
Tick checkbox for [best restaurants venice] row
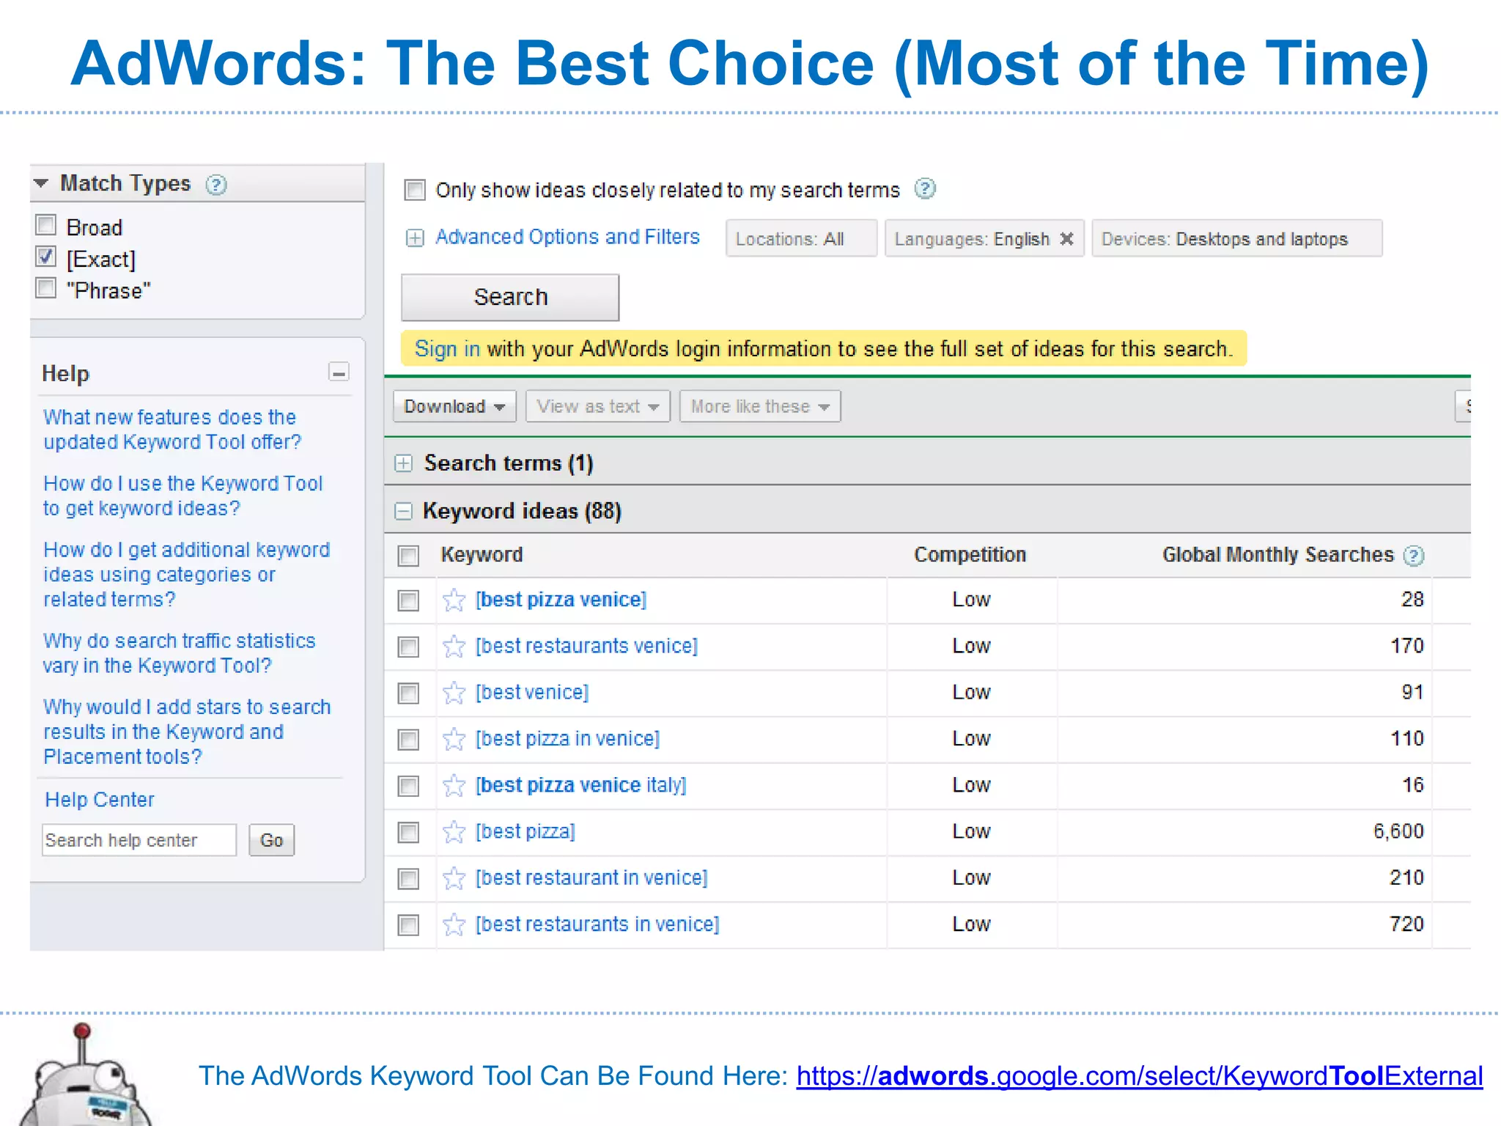(x=408, y=647)
